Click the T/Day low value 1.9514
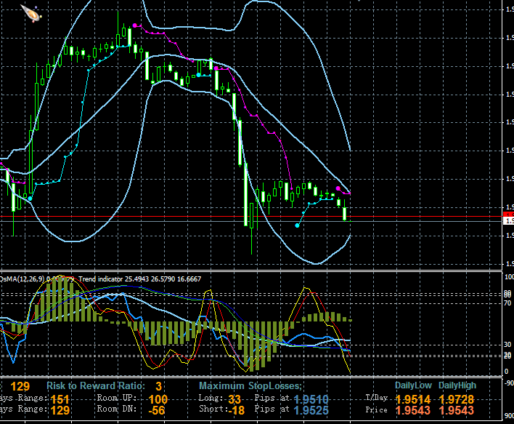This screenshot has height=424, width=514. pos(413,399)
